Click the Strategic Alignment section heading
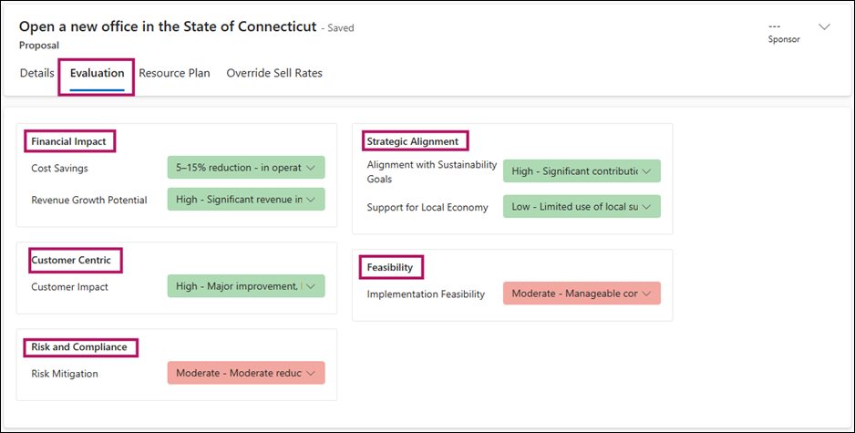The image size is (855, 433). pyautogui.click(x=413, y=141)
